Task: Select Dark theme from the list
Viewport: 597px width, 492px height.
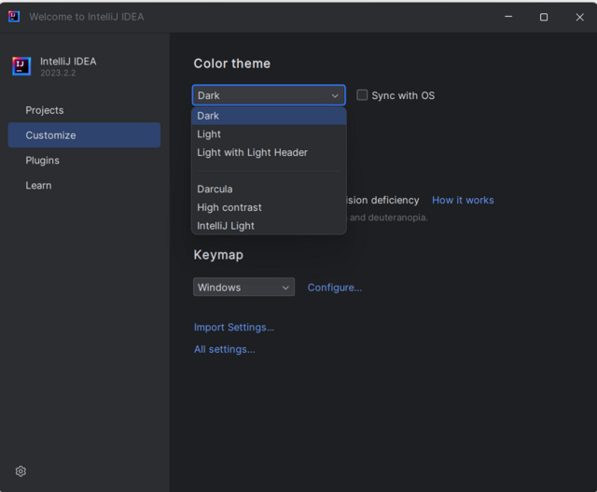Action: [x=209, y=116]
